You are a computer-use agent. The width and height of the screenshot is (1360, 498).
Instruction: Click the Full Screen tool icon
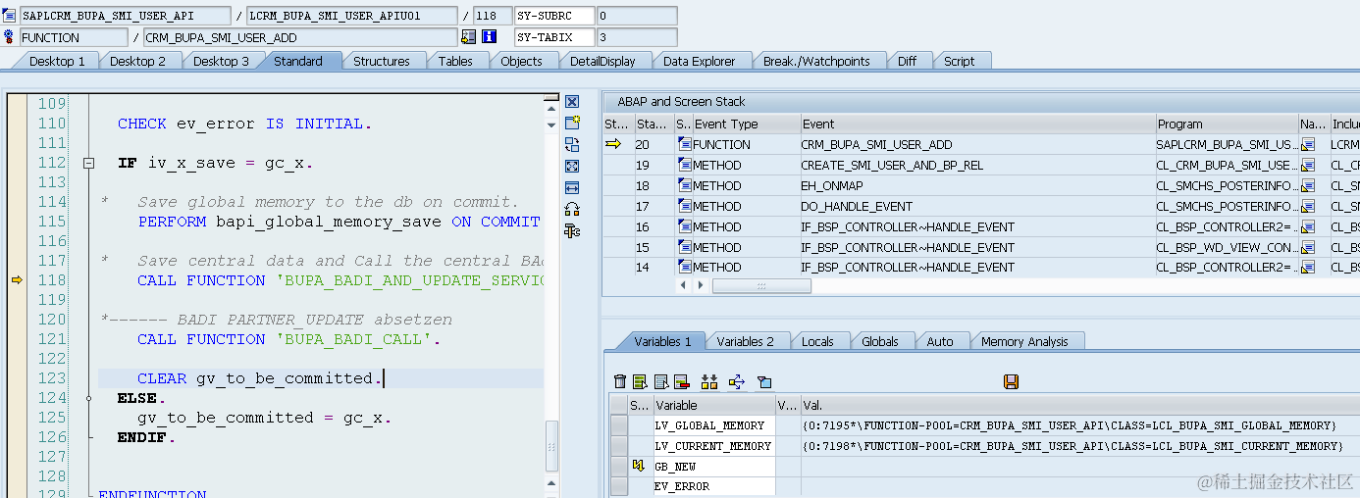click(x=572, y=166)
